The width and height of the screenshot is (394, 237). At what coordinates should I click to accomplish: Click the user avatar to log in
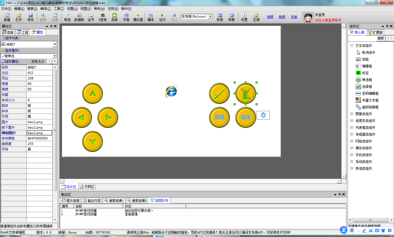coord(308,17)
